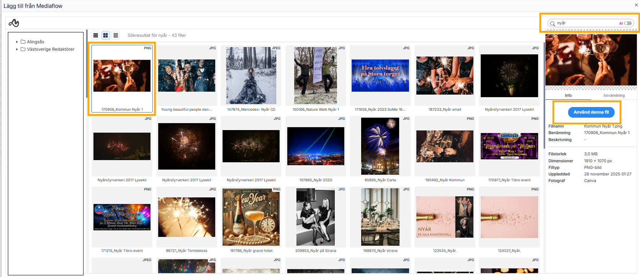
Task: Click the Västsverige Redaktörer folder icon
Action: 23,49
